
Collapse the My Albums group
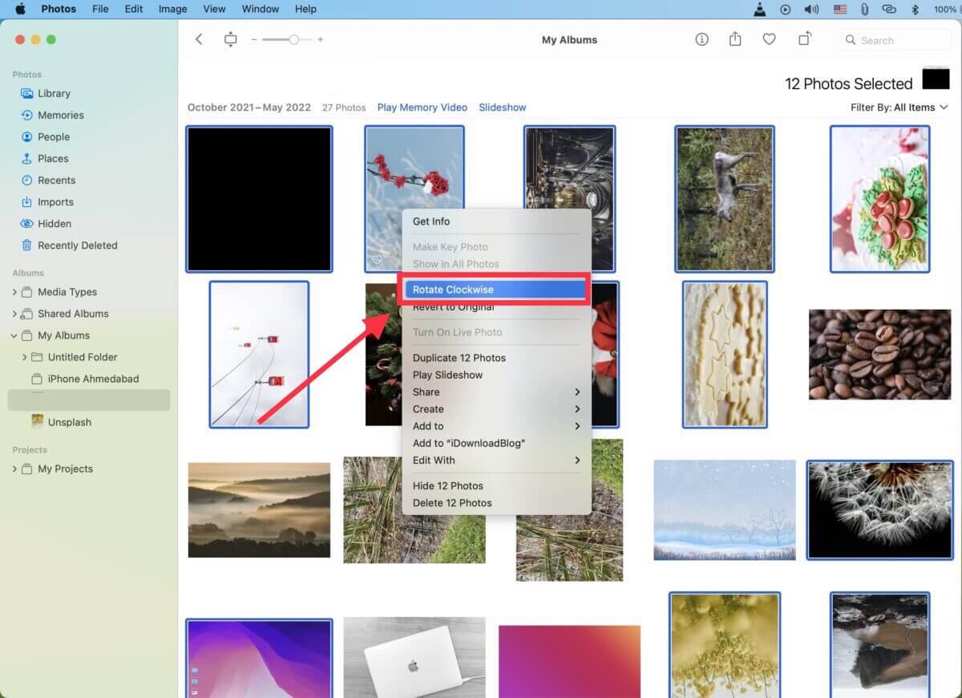click(14, 335)
